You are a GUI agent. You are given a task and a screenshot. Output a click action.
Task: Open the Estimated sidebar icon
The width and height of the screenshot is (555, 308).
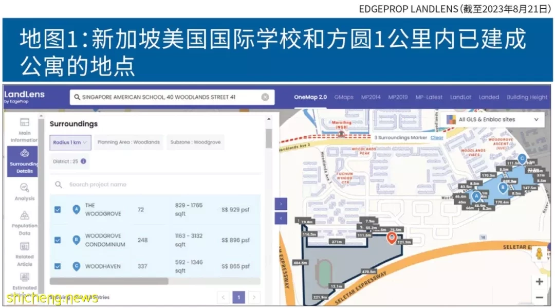click(x=25, y=277)
